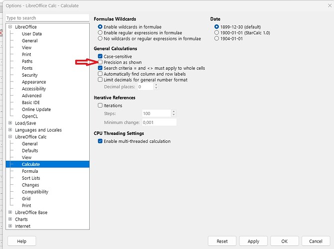This screenshot has width=334, height=249.
Task: Select Enable regular expressions in formulae
Action: pos(100,33)
